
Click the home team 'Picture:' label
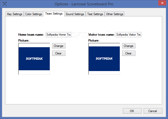coord(24,41)
